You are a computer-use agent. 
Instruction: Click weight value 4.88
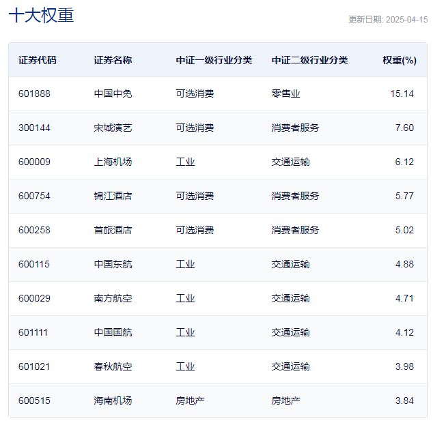[x=404, y=264]
